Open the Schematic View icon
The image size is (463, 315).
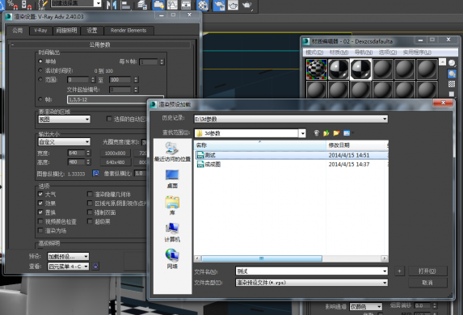[x=186, y=5]
